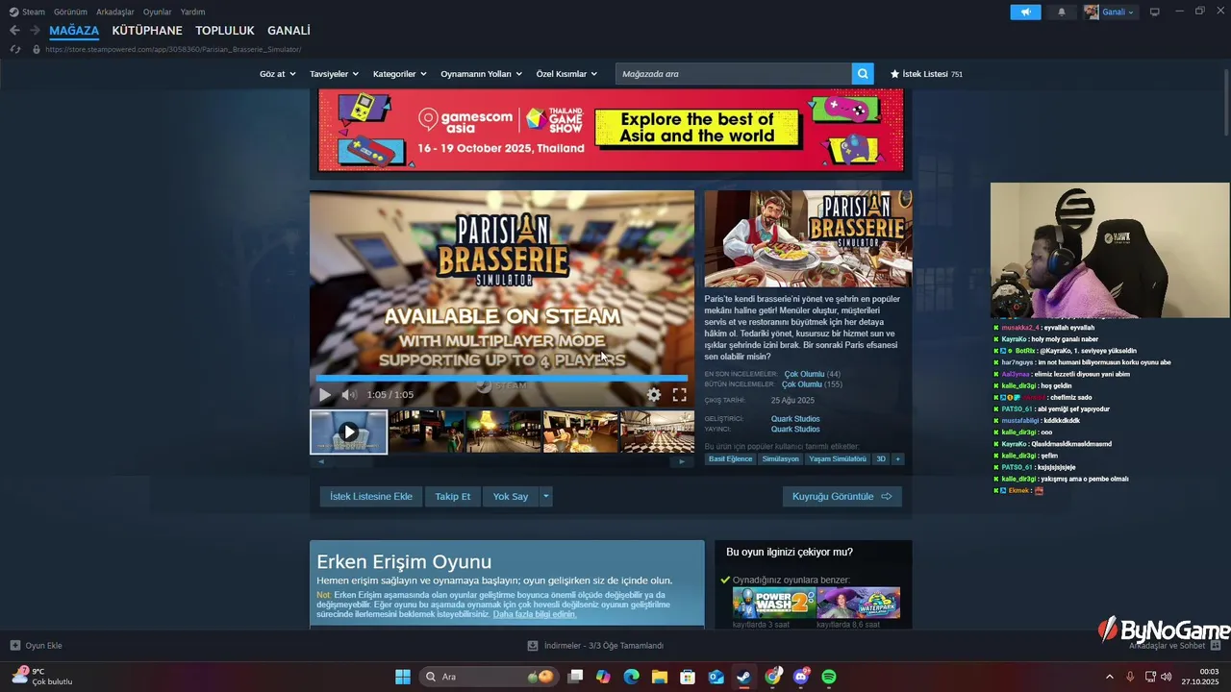Expand the Yok Say options arrow

(545, 497)
